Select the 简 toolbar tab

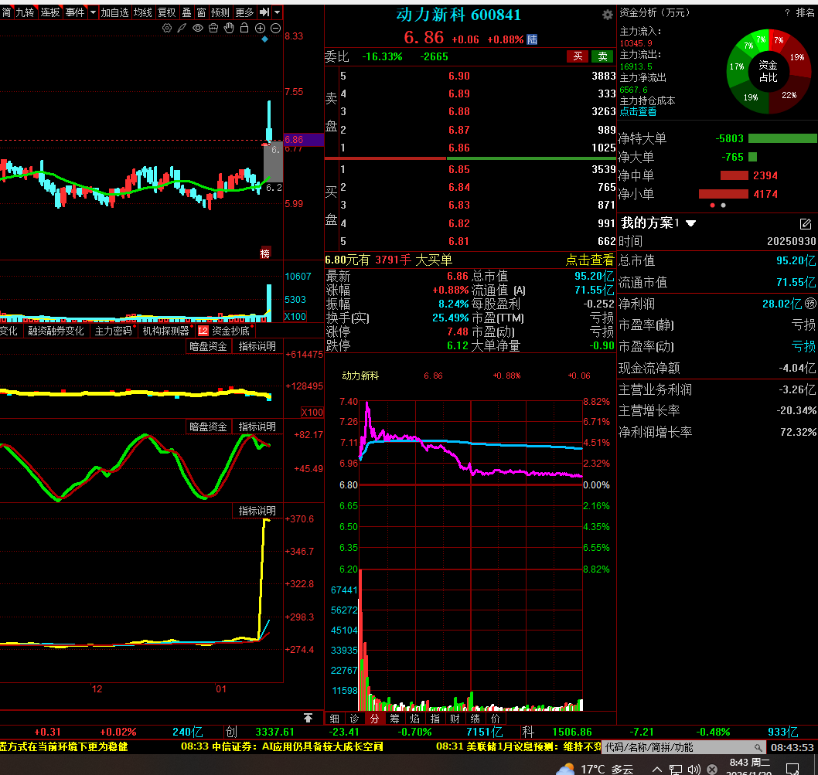(x=6, y=12)
